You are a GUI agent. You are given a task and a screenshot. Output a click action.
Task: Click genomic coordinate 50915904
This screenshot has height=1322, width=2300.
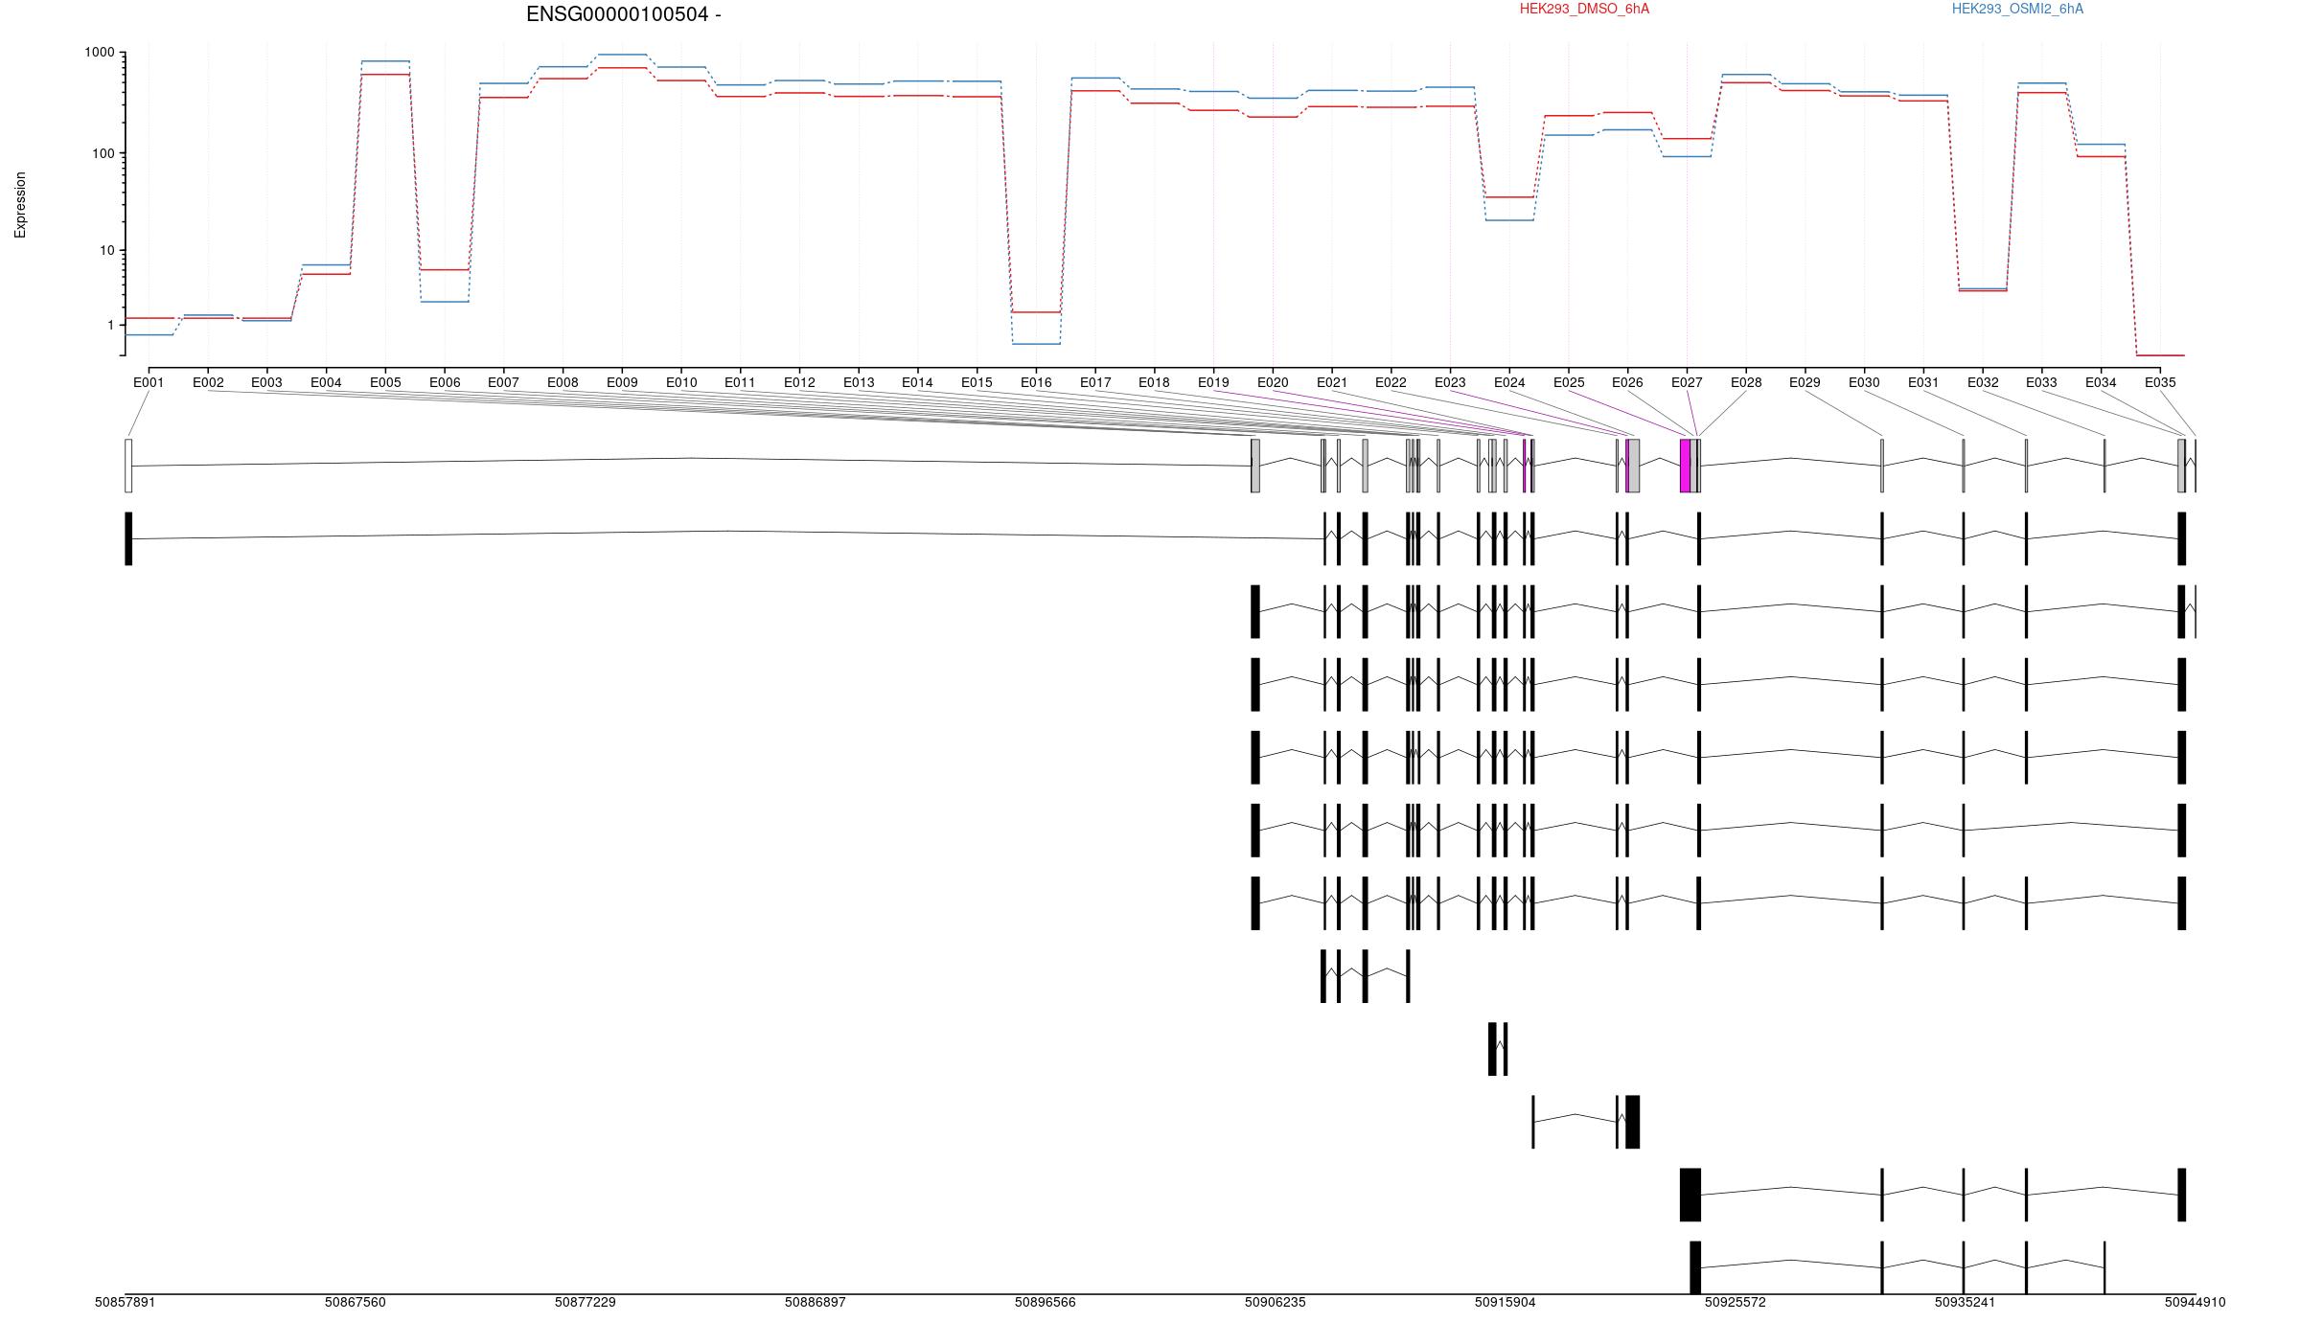(x=1506, y=1303)
